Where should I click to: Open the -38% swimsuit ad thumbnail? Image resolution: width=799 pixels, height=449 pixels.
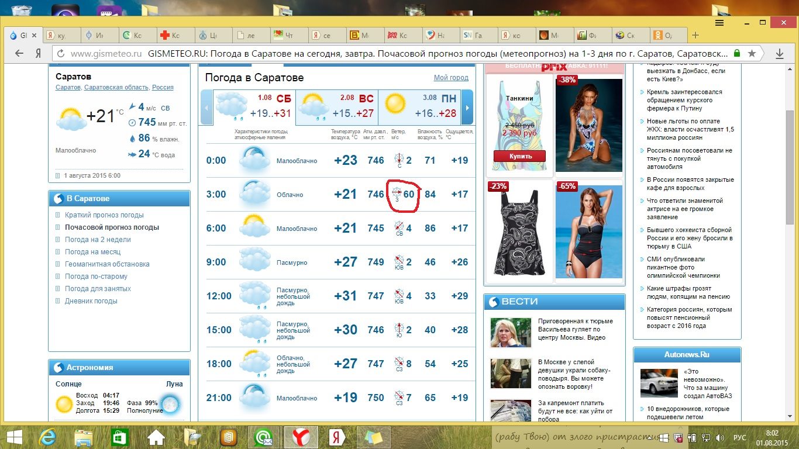pos(589,125)
